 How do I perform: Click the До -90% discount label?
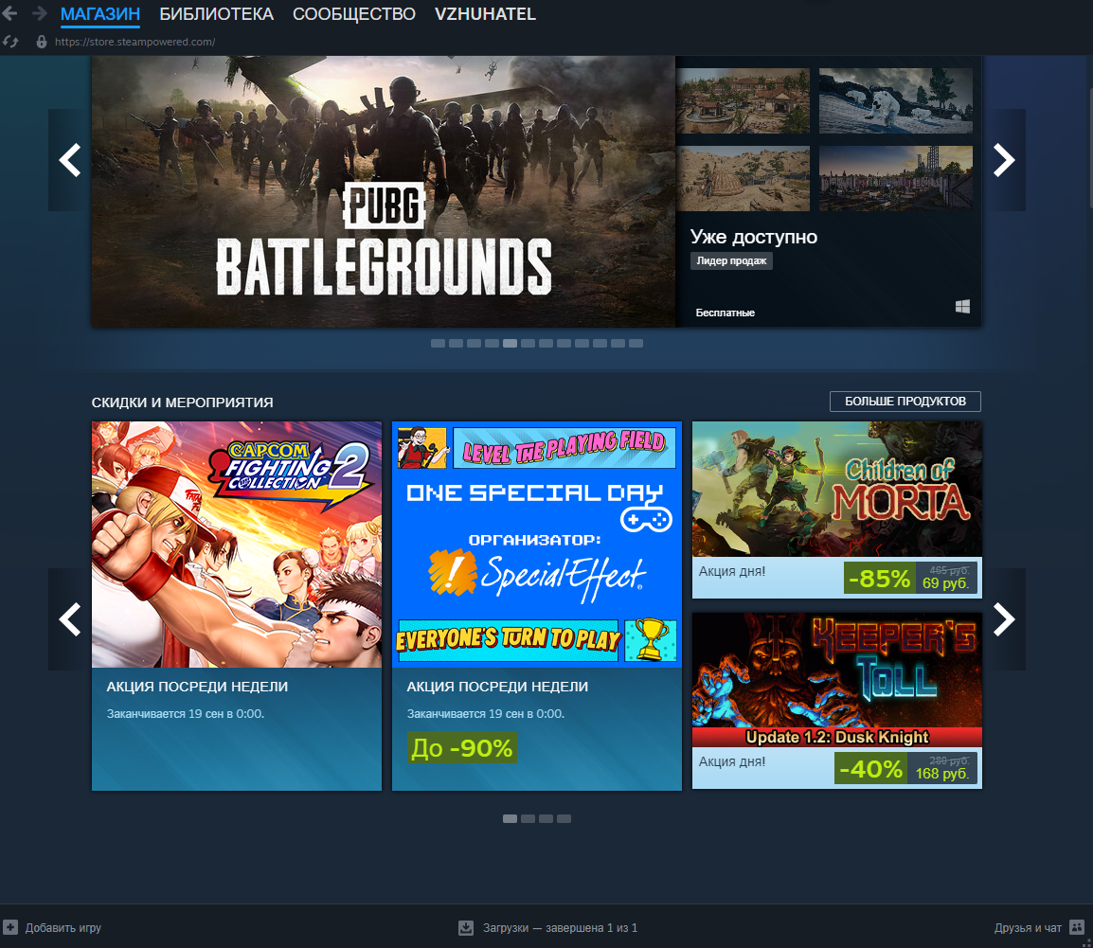461,748
